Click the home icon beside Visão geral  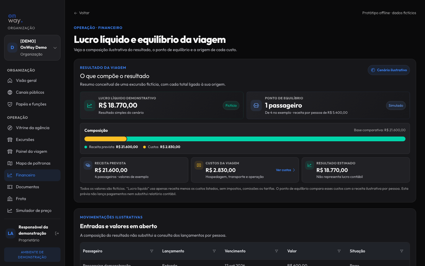coord(10,80)
